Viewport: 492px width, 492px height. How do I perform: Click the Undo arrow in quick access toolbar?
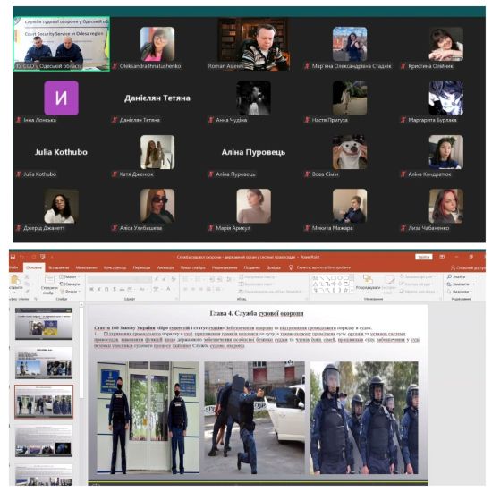point(22,257)
